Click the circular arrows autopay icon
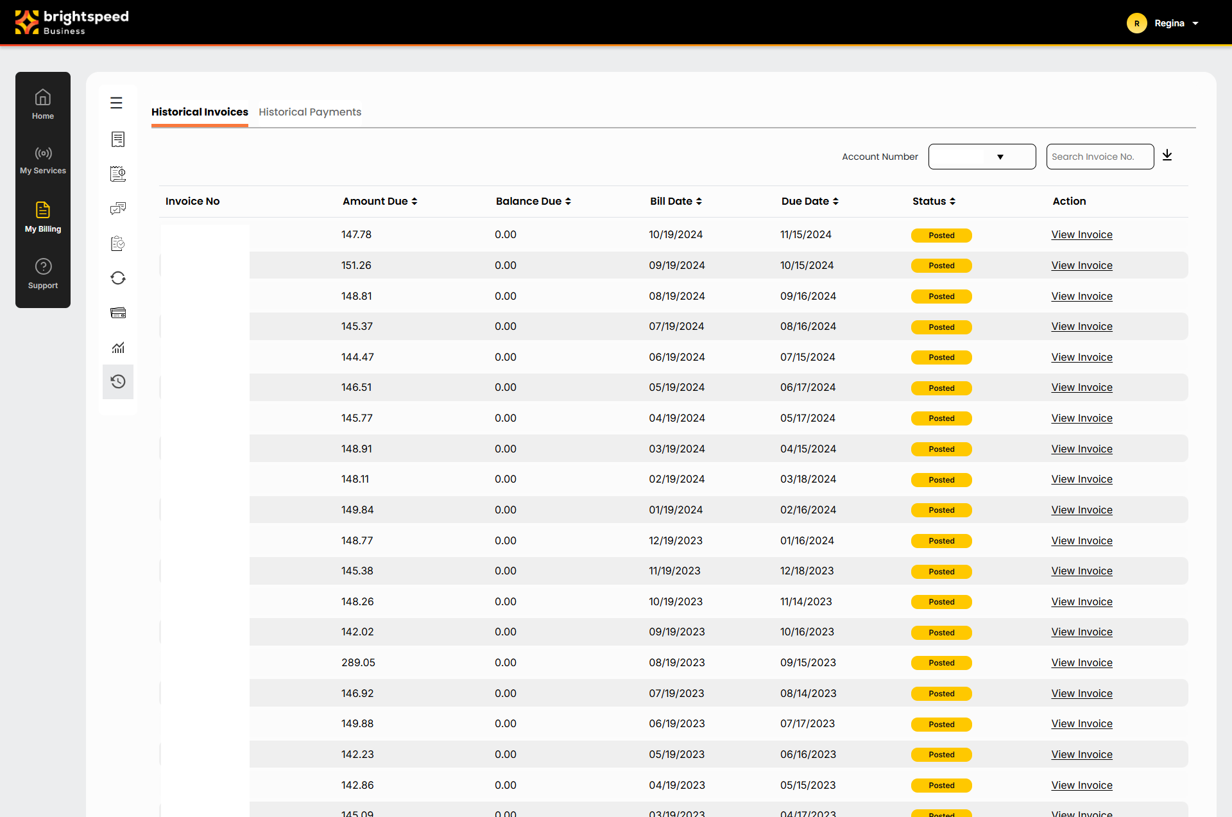 pos(118,278)
